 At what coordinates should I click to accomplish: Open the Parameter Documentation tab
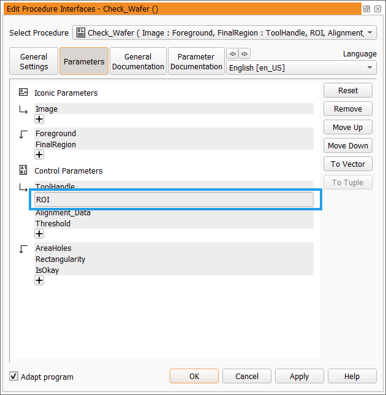click(196, 61)
